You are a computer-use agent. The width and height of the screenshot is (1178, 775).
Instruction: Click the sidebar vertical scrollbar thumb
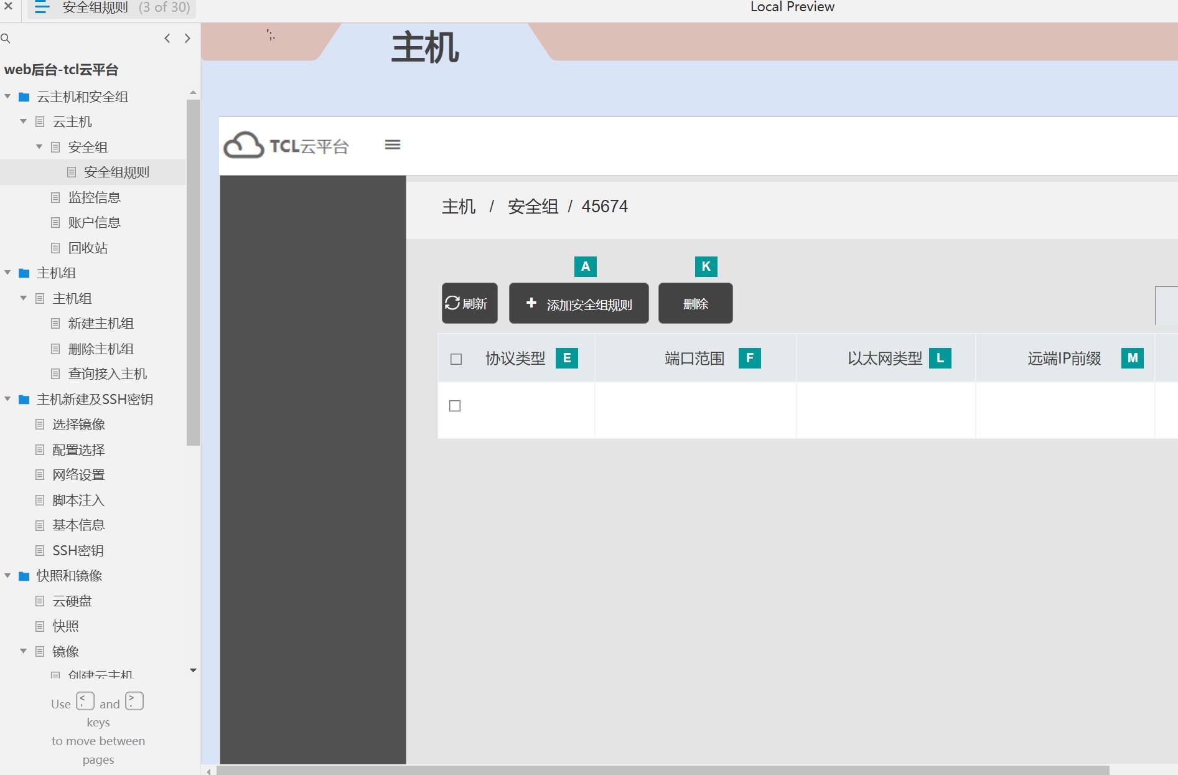point(193,272)
